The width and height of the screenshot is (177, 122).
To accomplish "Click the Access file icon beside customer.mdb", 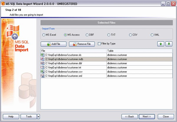I will pyautogui.click(x=42, y=59).
